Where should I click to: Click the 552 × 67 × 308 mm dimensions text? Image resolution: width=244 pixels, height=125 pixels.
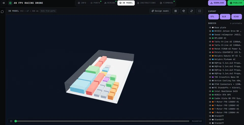(x=29, y=11)
